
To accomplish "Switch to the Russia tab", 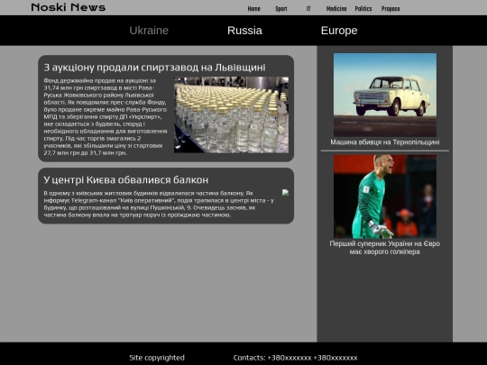I will pyautogui.click(x=244, y=31).
